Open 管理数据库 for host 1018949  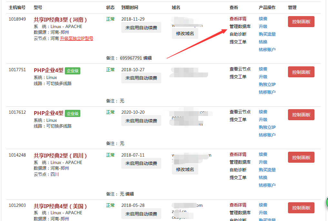(240, 26)
